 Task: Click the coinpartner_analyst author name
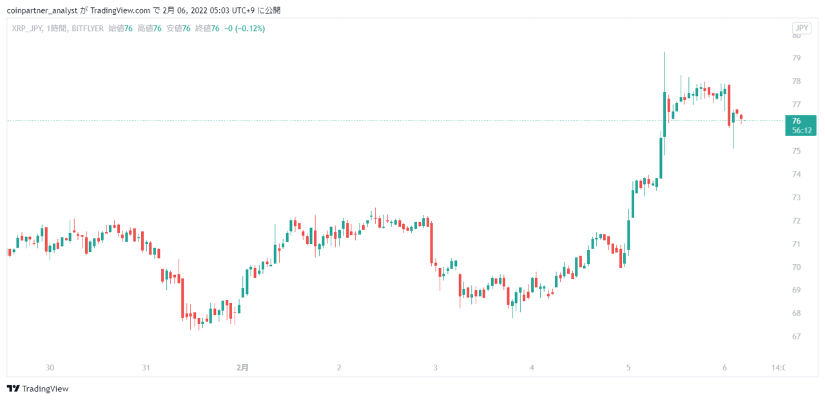pyautogui.click(x=40, y=10)
